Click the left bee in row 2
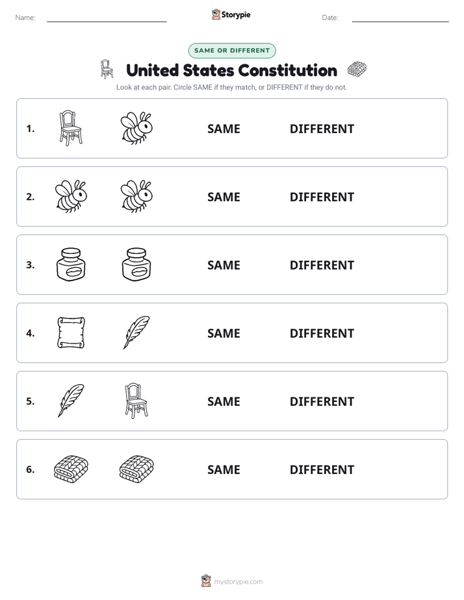Viewport: 464px width, 600px height. click(x=71, y=196)
